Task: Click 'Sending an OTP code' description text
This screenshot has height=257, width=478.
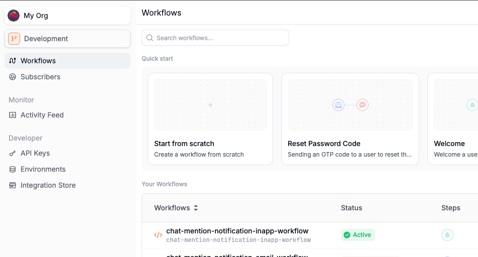Action: (x=349, y=155)
